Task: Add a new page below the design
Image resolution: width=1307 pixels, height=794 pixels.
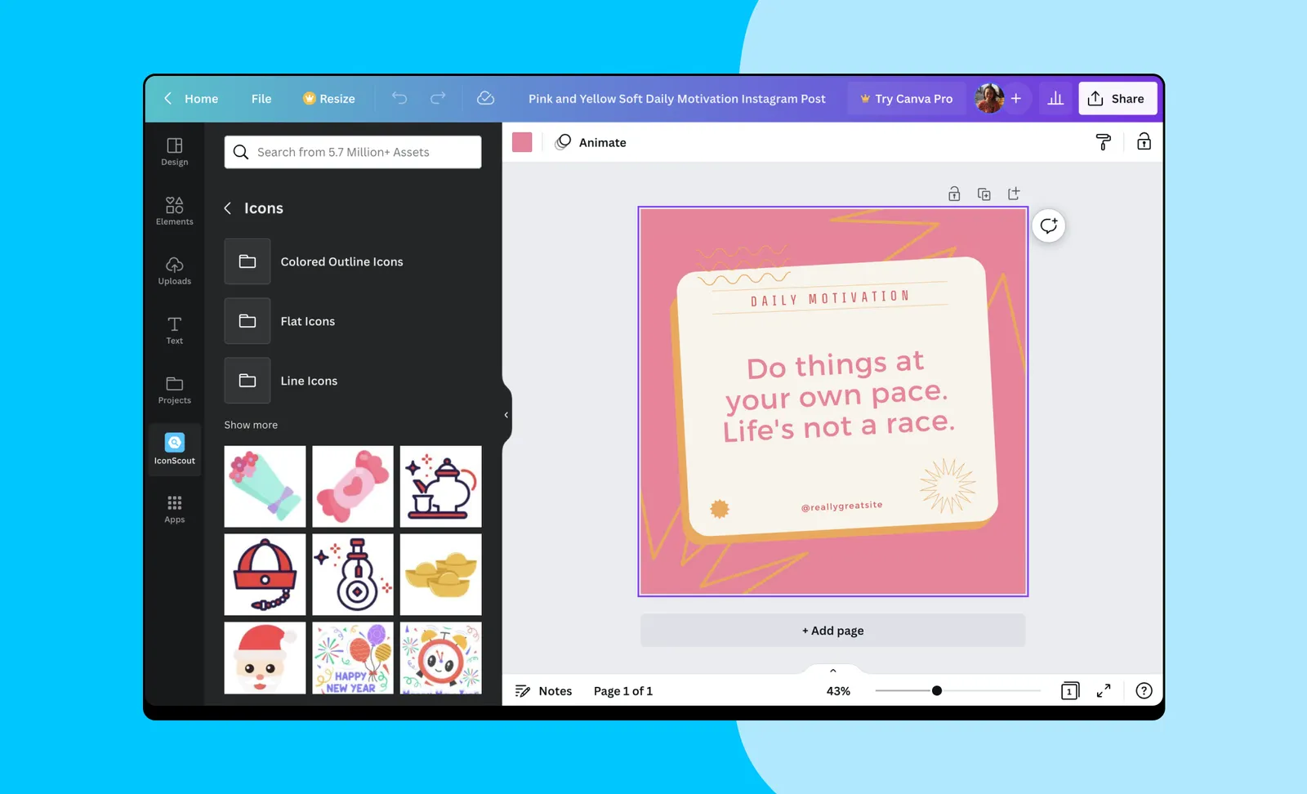Action: point(832,630)
